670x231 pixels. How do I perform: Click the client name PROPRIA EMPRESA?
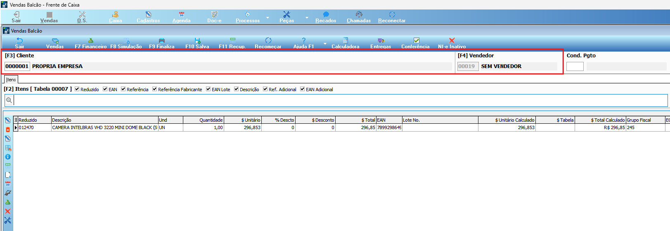57,66
